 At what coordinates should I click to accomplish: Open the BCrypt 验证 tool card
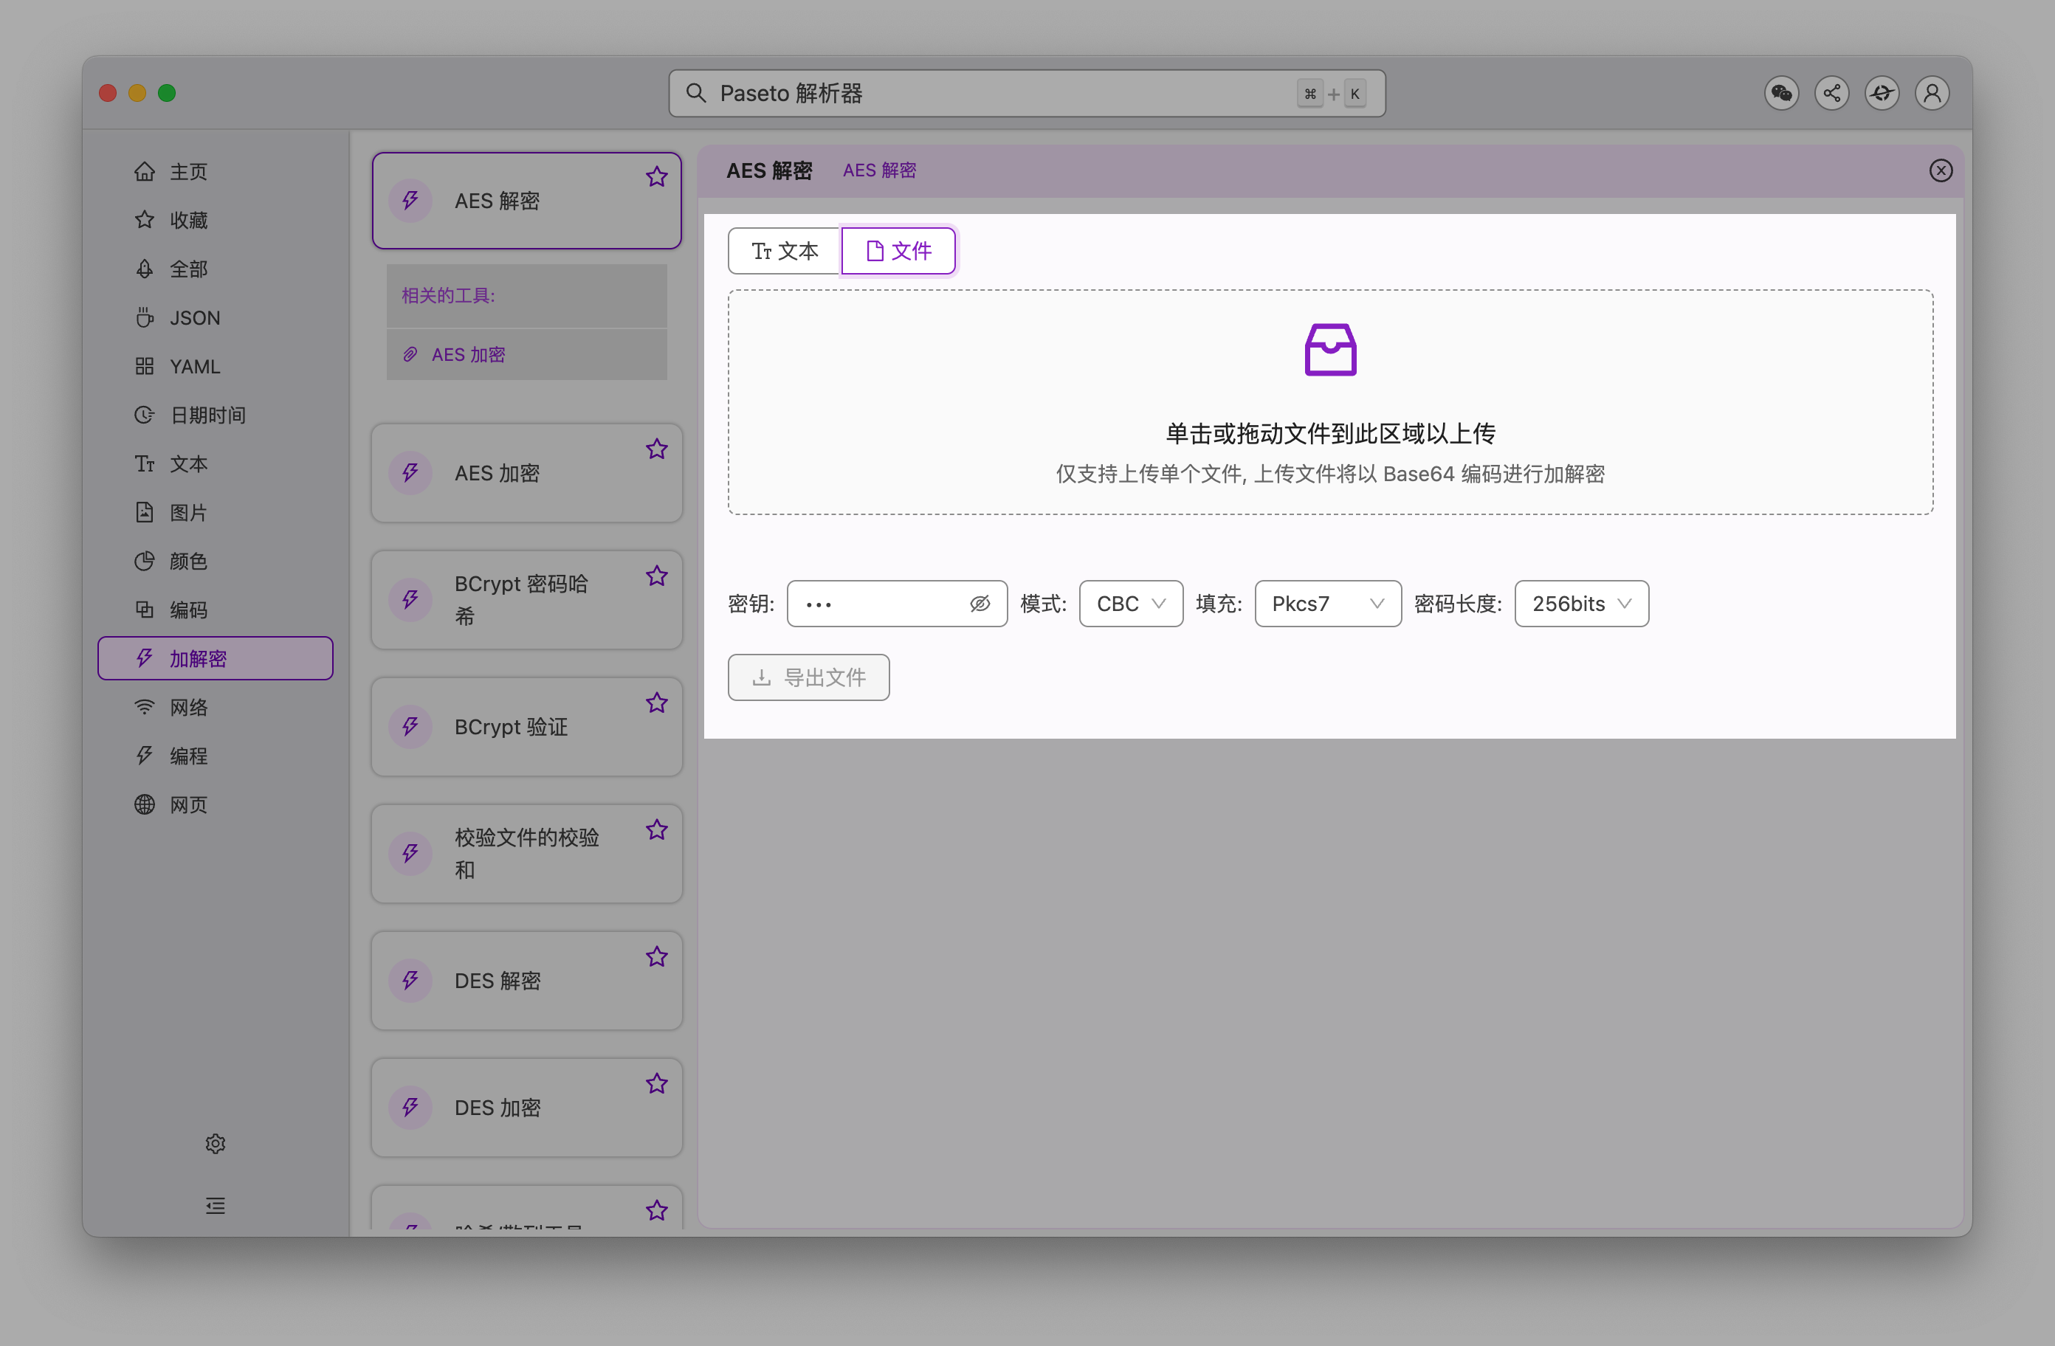point(527,727)
